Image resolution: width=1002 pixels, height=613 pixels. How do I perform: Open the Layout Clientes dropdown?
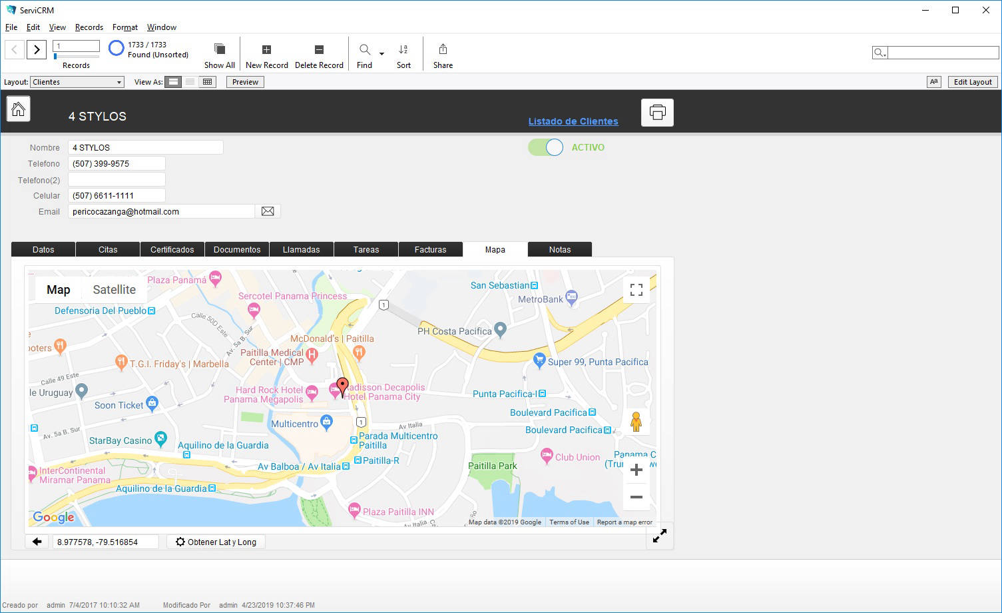point(77,82)
